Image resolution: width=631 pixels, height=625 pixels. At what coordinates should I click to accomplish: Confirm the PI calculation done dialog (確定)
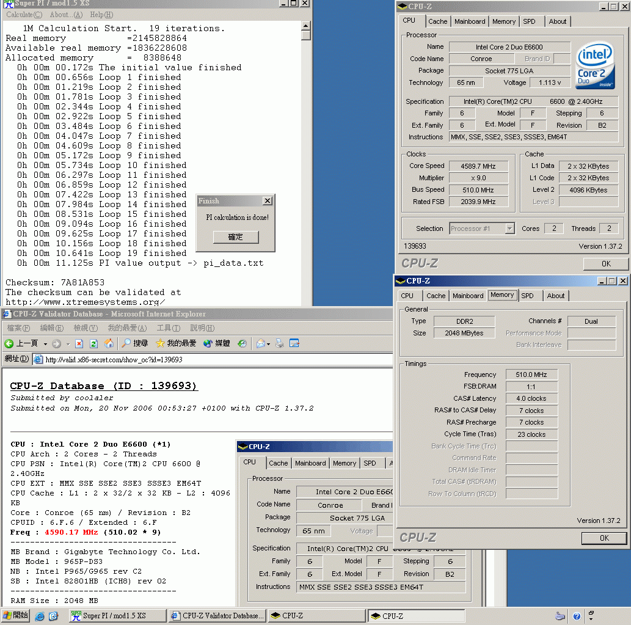click(x=235, y=237)
